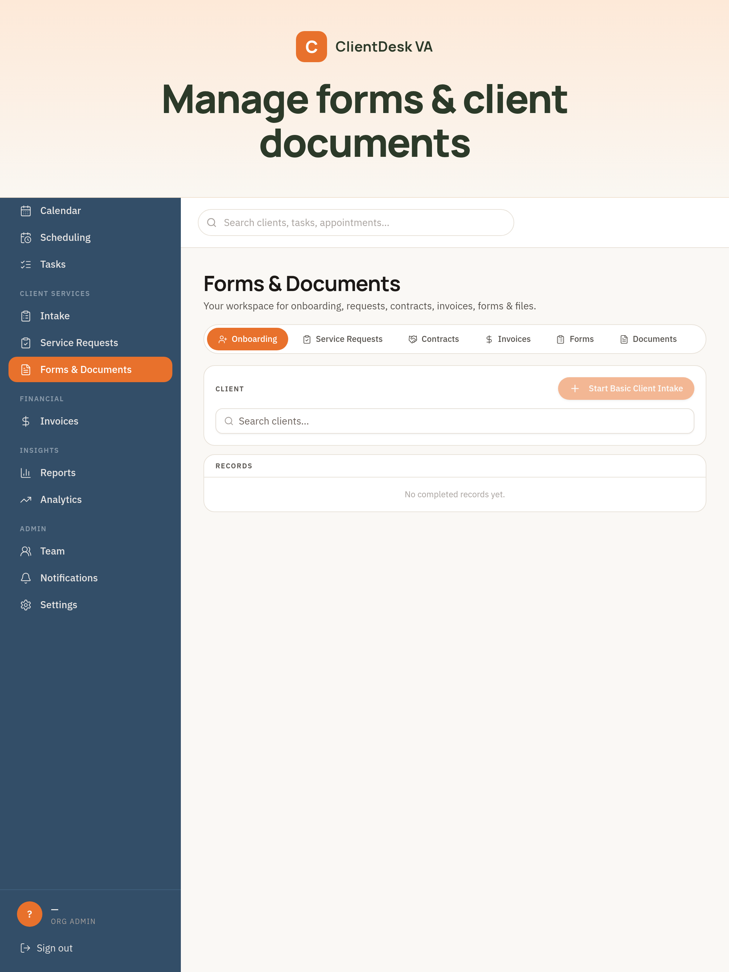Click the Service Requests clipboard-check icon in sidebar
Screen dimensions: 729x972
click(26, 343)
